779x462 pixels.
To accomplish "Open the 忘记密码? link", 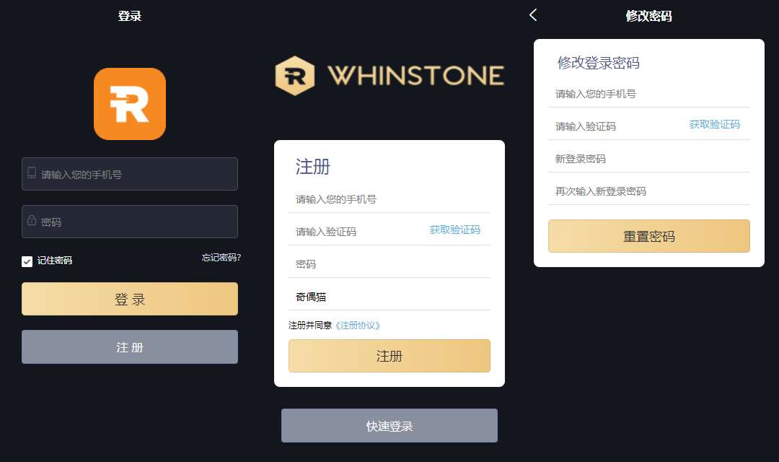I will pos(221,258).
